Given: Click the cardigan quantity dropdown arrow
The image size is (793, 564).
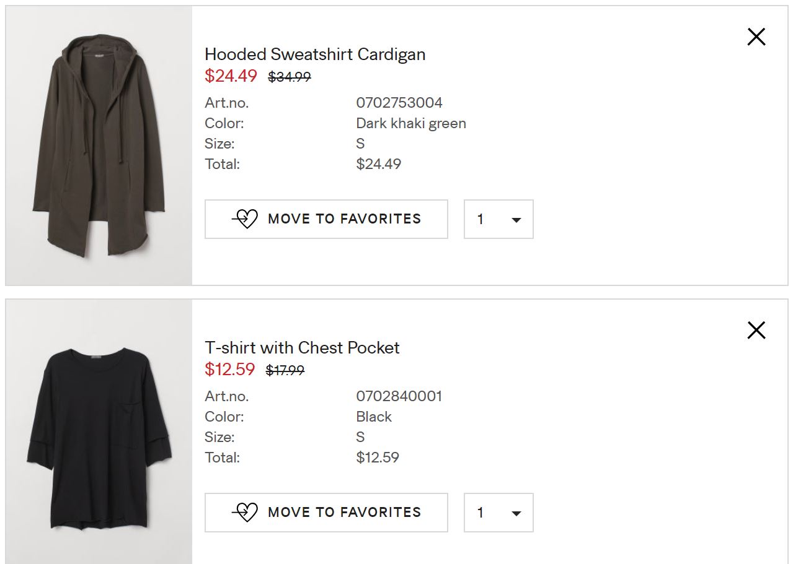Looking at the screenshot, I should (516, 220).
